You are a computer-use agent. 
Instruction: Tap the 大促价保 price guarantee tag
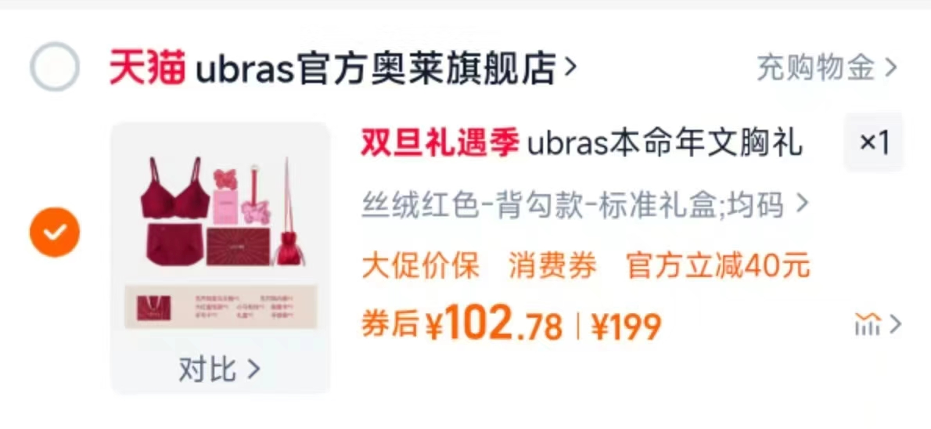(x=420, y=265)
